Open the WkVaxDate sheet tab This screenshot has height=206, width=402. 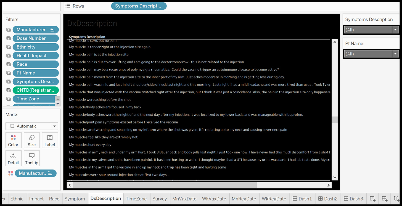pos(214,199)
